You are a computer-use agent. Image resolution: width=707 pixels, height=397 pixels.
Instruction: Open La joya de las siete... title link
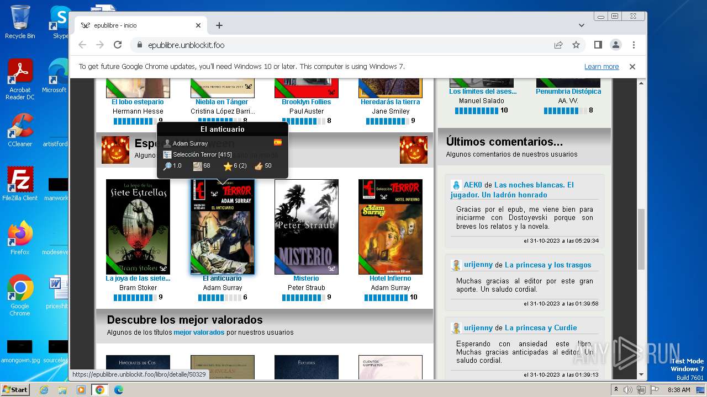click(138, 278)
